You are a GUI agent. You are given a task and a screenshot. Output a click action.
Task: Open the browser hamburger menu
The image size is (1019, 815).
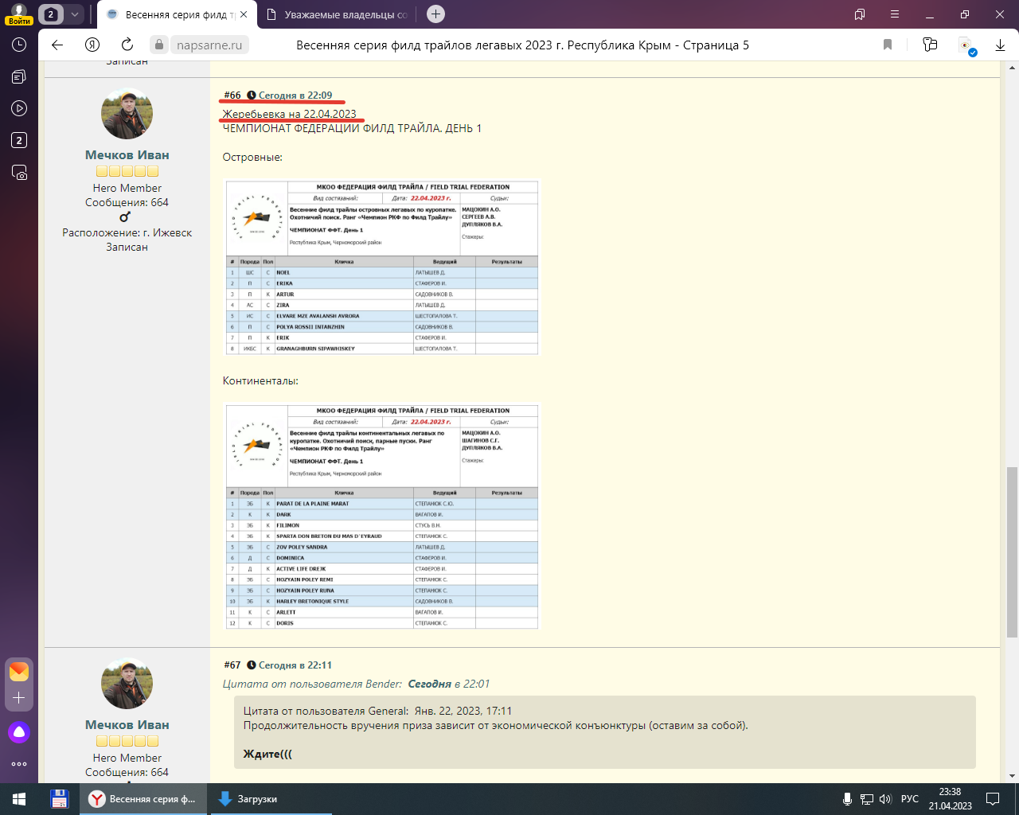pyautogui.click(x=895, y=14)
